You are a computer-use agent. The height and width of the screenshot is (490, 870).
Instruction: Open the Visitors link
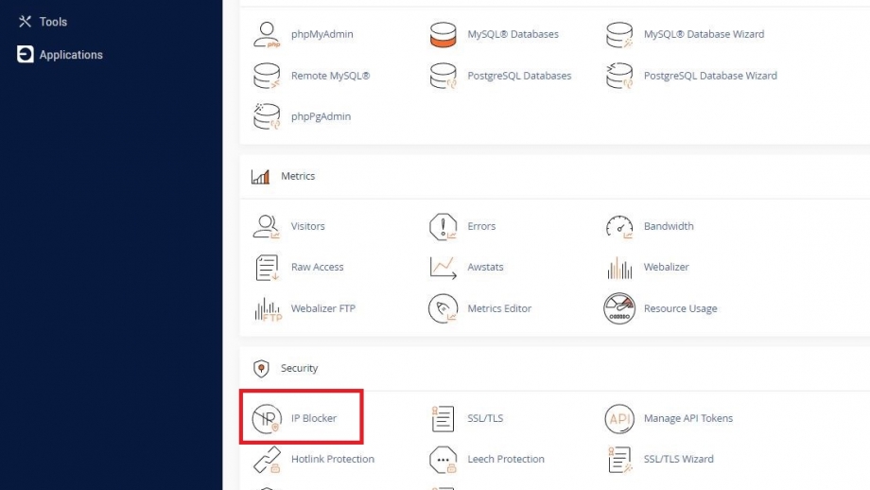tap(308, 226)
